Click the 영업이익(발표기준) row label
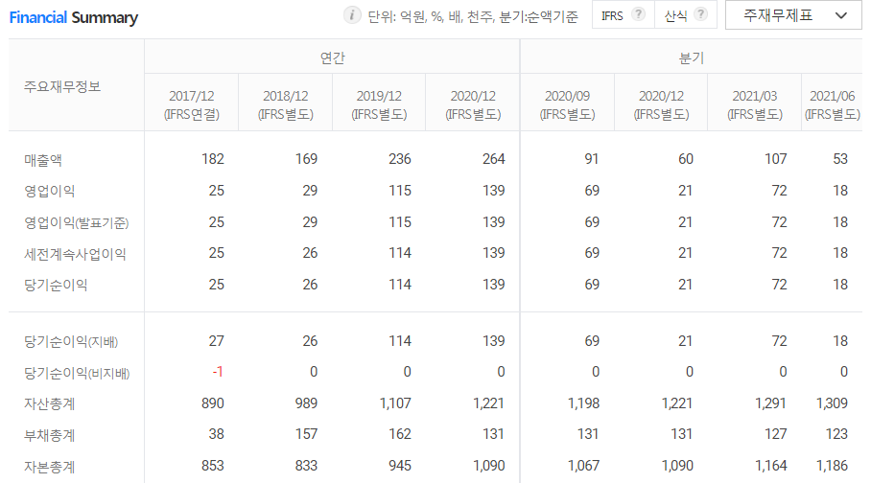The image size is (871, 483). (76, 222)
